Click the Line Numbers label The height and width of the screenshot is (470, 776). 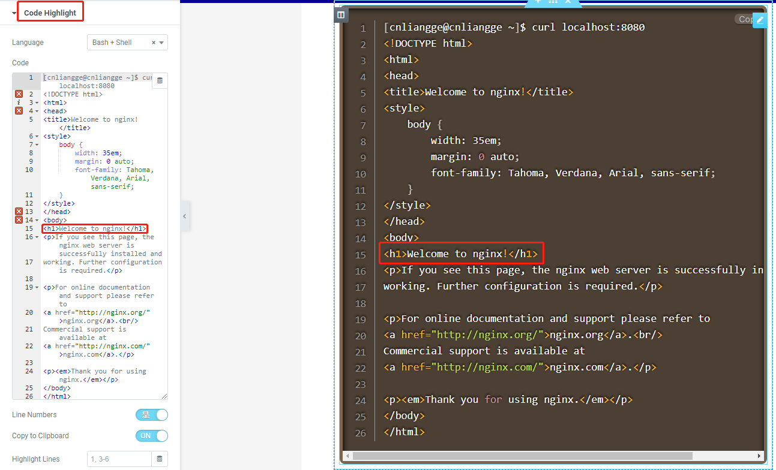pyautogui.click(x=34, y=415)
